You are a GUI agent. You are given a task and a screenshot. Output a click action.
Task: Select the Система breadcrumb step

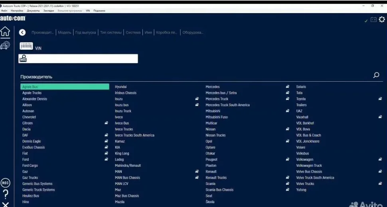click(x=133, y=33)
